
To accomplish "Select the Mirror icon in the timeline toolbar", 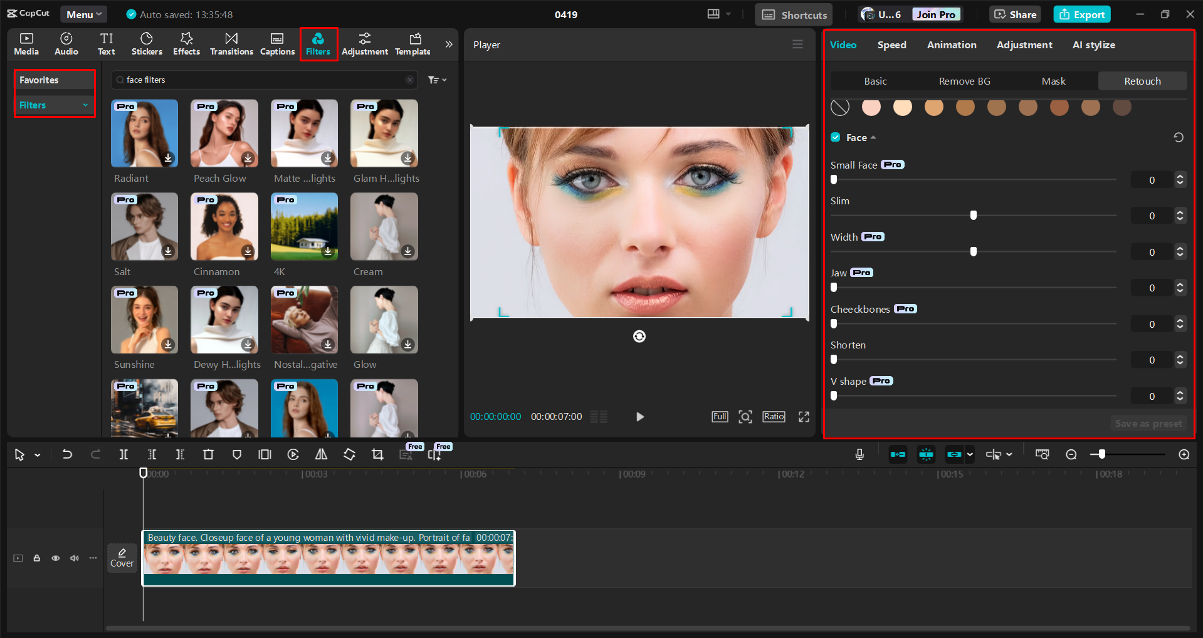I will pos(321,454).
